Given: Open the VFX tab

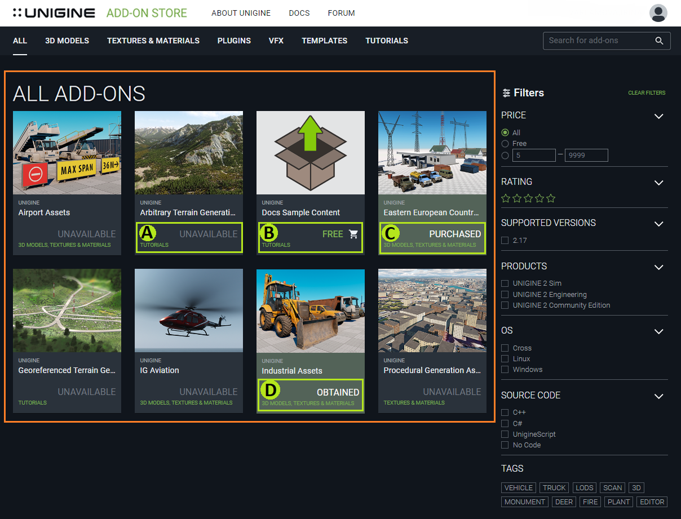Looking at the screenshot, I should coord(276,41).
